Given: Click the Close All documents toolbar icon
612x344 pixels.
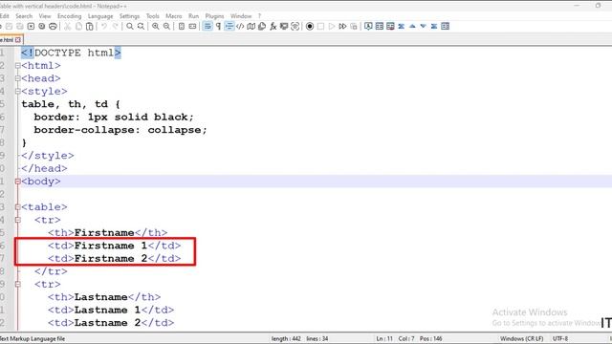Looking at the screenshot, I should pos(42,26).
